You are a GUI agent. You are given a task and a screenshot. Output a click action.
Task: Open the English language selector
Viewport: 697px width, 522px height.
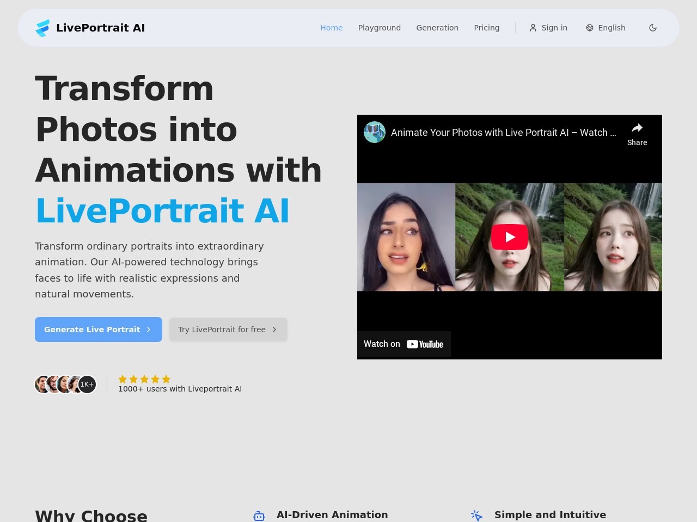(x=606, y=28)
